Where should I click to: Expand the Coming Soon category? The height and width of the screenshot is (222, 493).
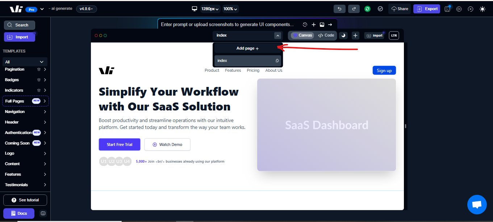click(25, 143)
